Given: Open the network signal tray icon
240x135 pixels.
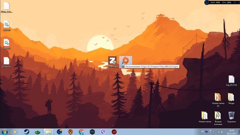Looking at the screenshot, I should pos(218,132).
